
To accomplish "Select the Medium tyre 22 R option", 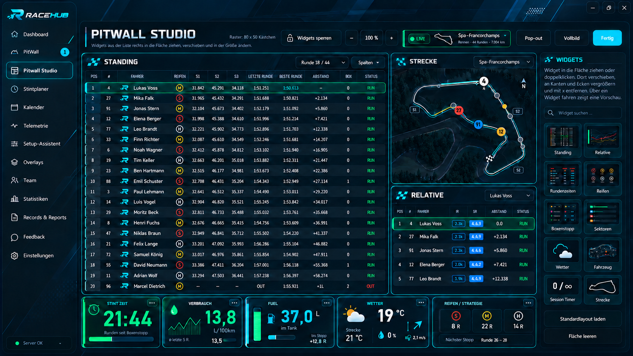I will (487, 320).
